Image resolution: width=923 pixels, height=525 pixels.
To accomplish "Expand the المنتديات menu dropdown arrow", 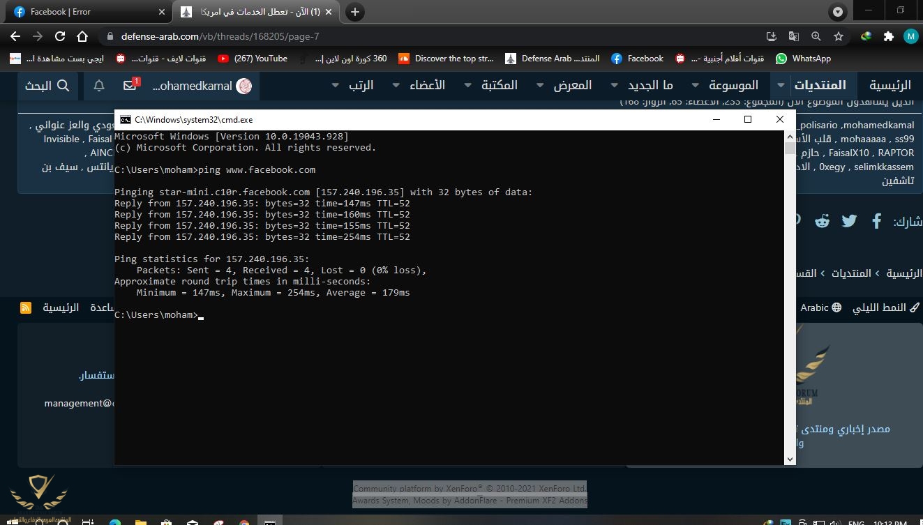I will (781, 85).
